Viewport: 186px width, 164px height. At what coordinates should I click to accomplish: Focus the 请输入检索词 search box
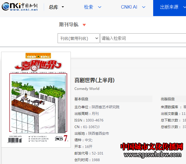[143, 38]
